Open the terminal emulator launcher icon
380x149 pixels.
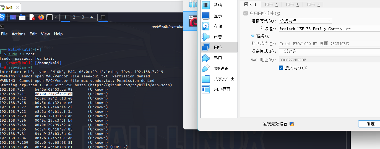click(x=49, y=17)
